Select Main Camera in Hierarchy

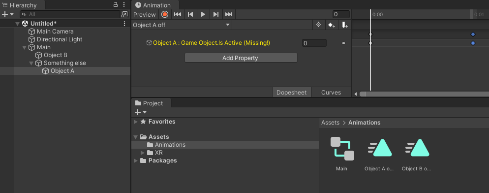(x=55, y=32)
